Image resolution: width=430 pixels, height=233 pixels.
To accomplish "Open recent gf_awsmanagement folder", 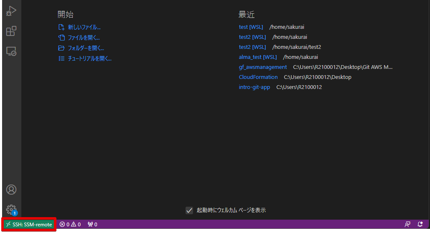I will click(x=263, y=67).
